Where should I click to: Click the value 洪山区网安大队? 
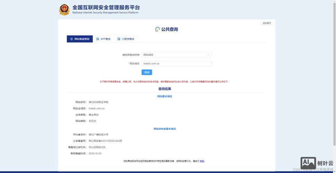[97, 147]
